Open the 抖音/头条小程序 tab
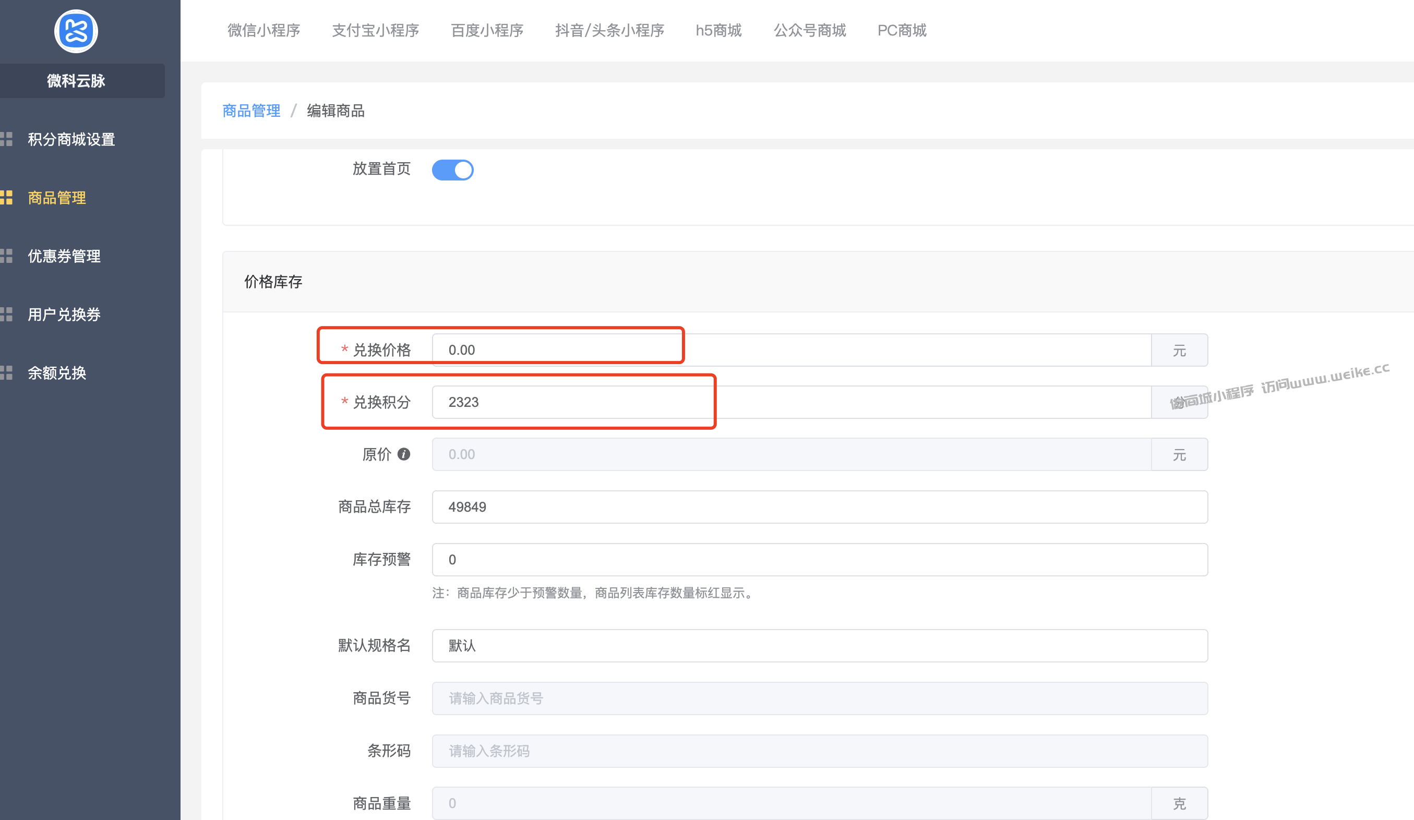The image size is (1414, 820). pos(609,30)
